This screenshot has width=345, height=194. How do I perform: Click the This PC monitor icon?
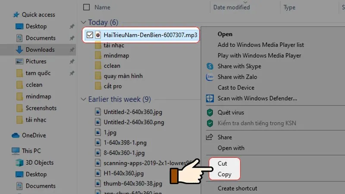[x=16, y=151]
